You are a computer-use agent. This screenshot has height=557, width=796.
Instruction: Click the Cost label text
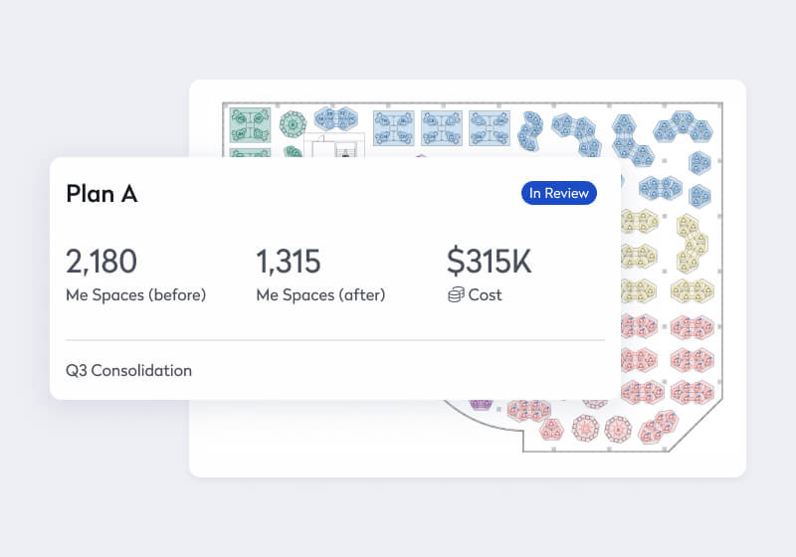(x=486, y=295)
